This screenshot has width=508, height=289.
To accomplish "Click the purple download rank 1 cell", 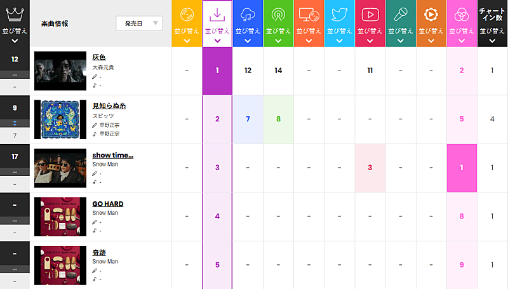I will pos(217,71).
